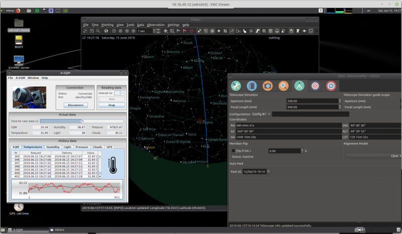Click the red flag icon in KStars toolbar
Image resolution: width=402 pixels, height=234 pixels.
(x=184, y=31)
